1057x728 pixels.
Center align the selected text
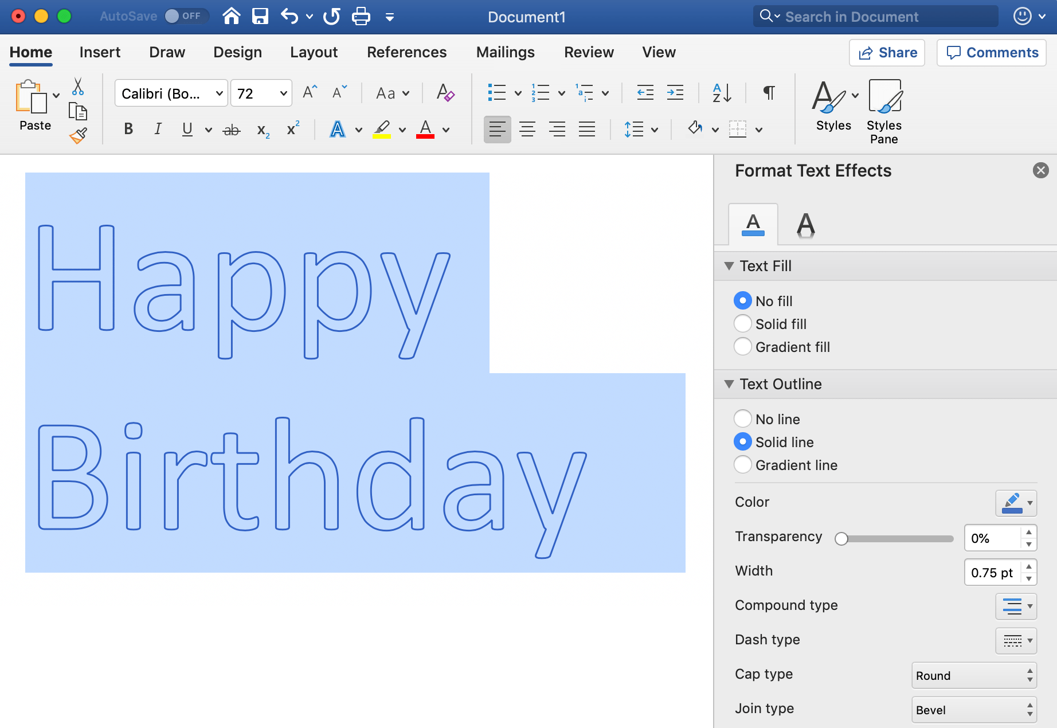click(x=527, y=128)
